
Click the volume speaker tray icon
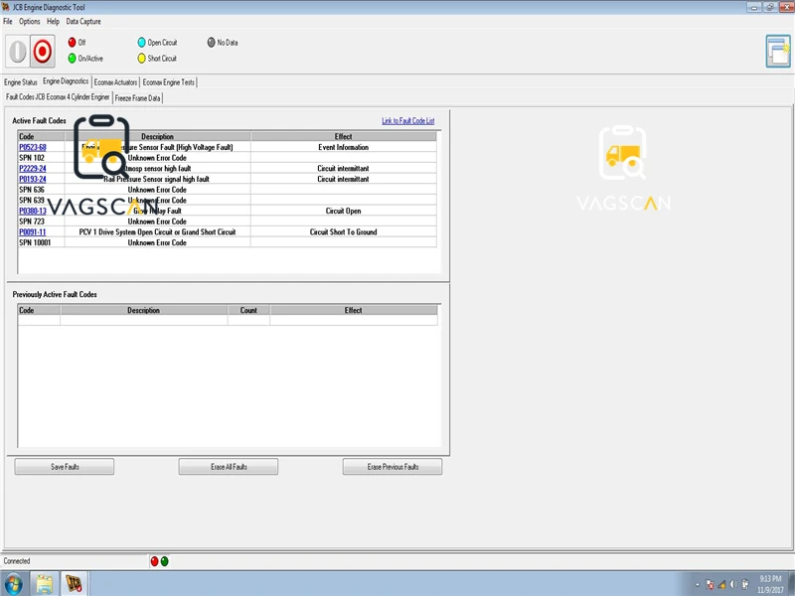click(x=733, y=584)
